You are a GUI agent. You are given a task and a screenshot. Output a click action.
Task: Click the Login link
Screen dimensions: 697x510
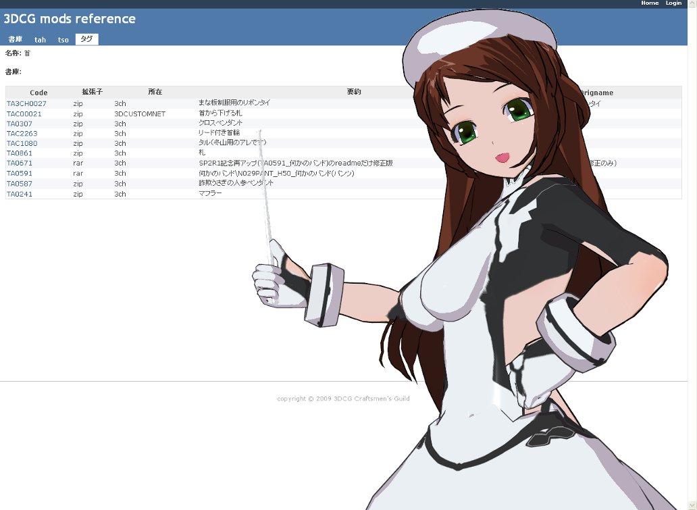tap(673, 3)
